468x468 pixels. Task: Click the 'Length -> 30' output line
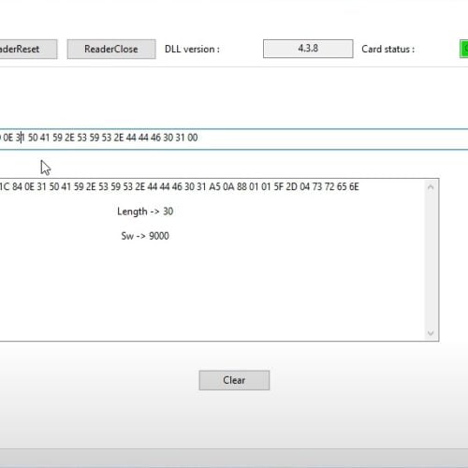coord(145,212)
